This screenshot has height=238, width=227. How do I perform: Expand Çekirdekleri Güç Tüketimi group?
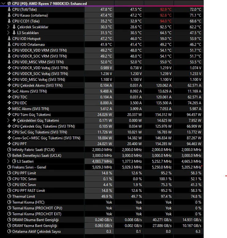pos(8,120)
